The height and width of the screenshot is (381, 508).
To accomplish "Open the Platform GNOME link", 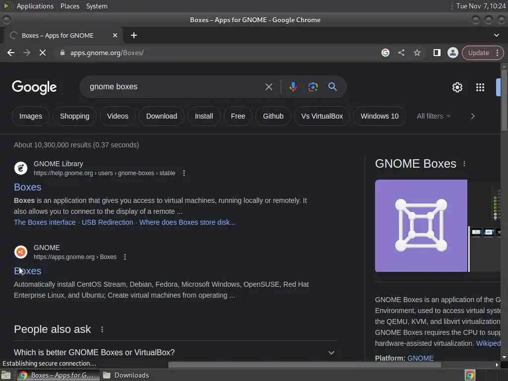I will 420,358.
